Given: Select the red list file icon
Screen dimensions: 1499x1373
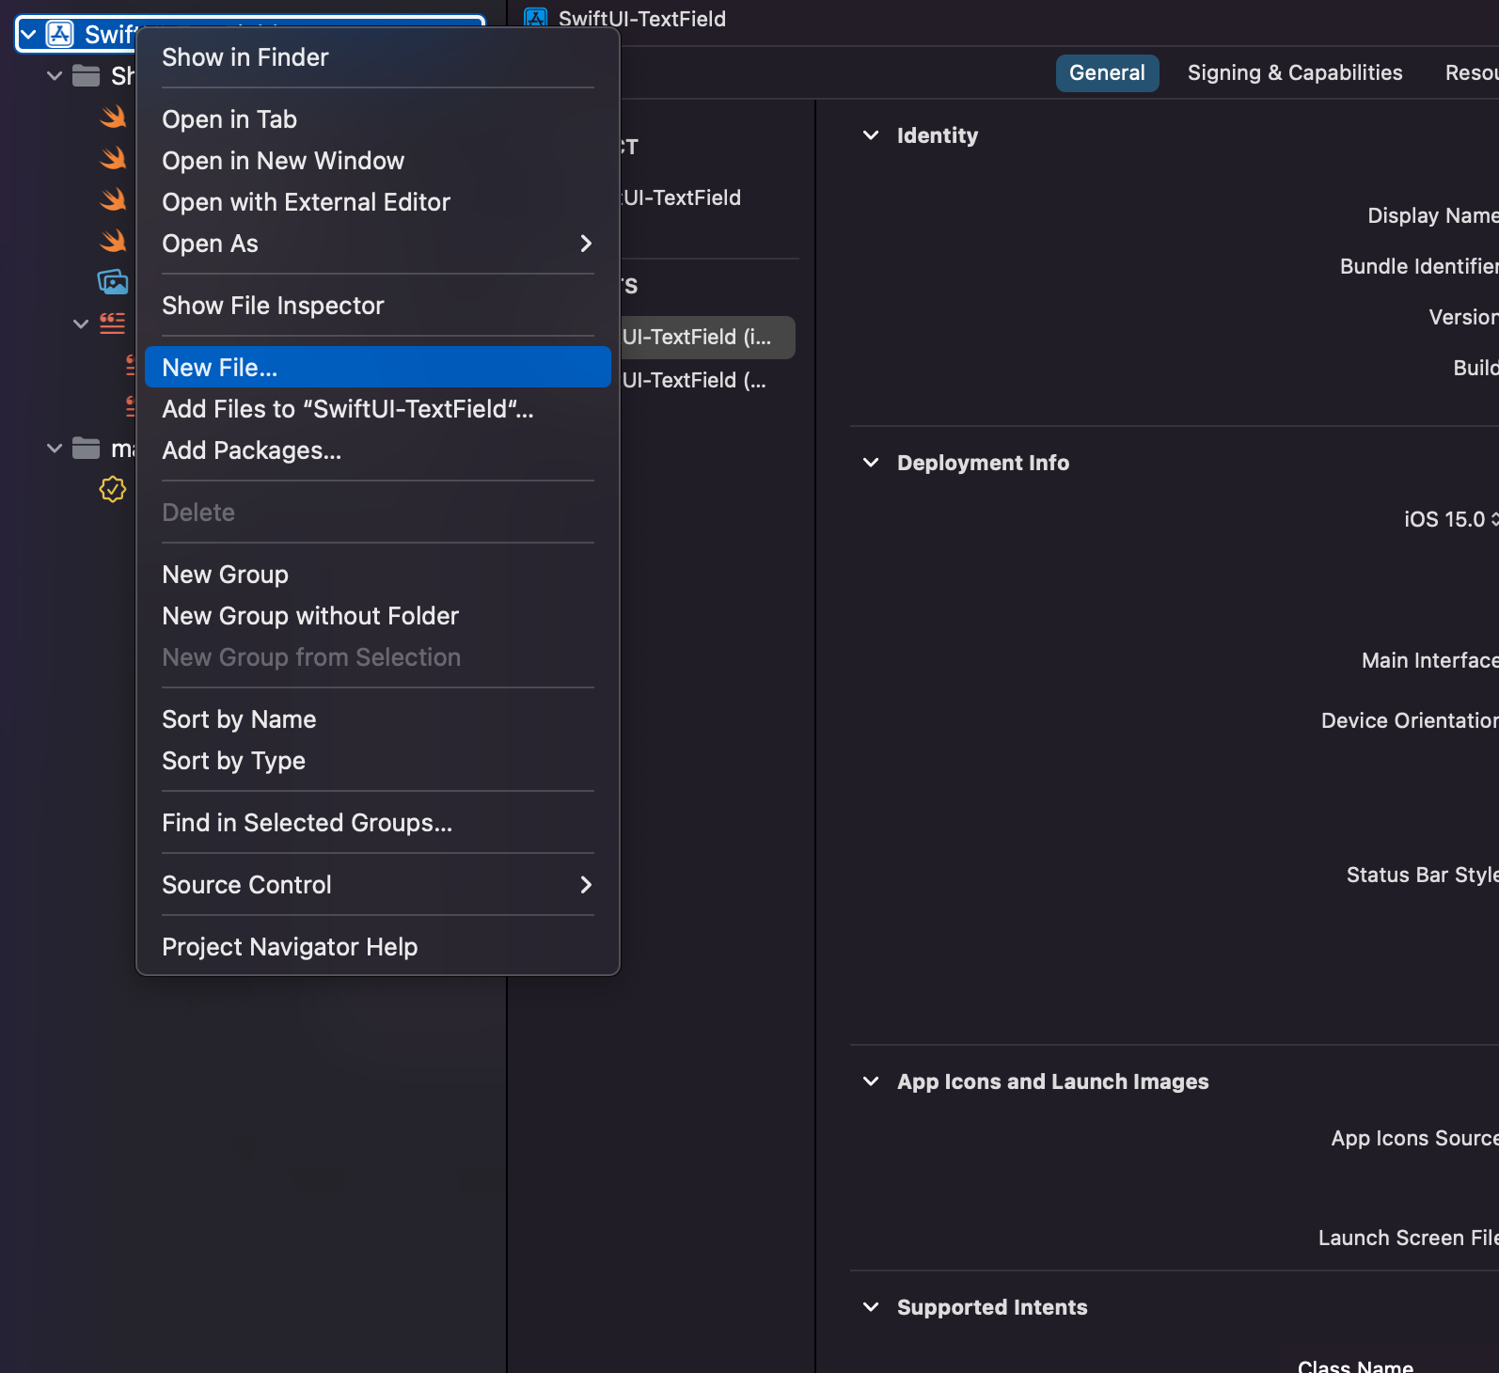Looking at the screenshot, I should point(113,324).
